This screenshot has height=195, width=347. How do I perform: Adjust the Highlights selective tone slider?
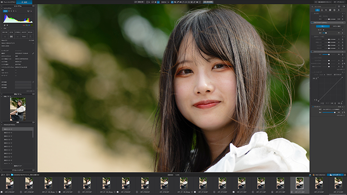[x=329, y=39]
